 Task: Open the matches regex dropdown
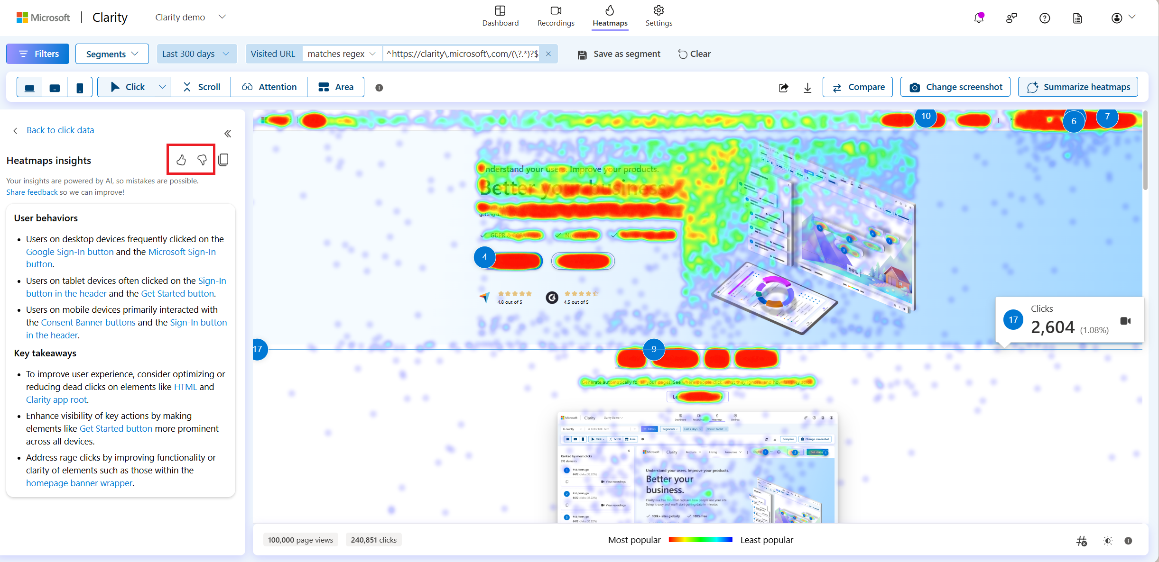[x=342, y=54]
